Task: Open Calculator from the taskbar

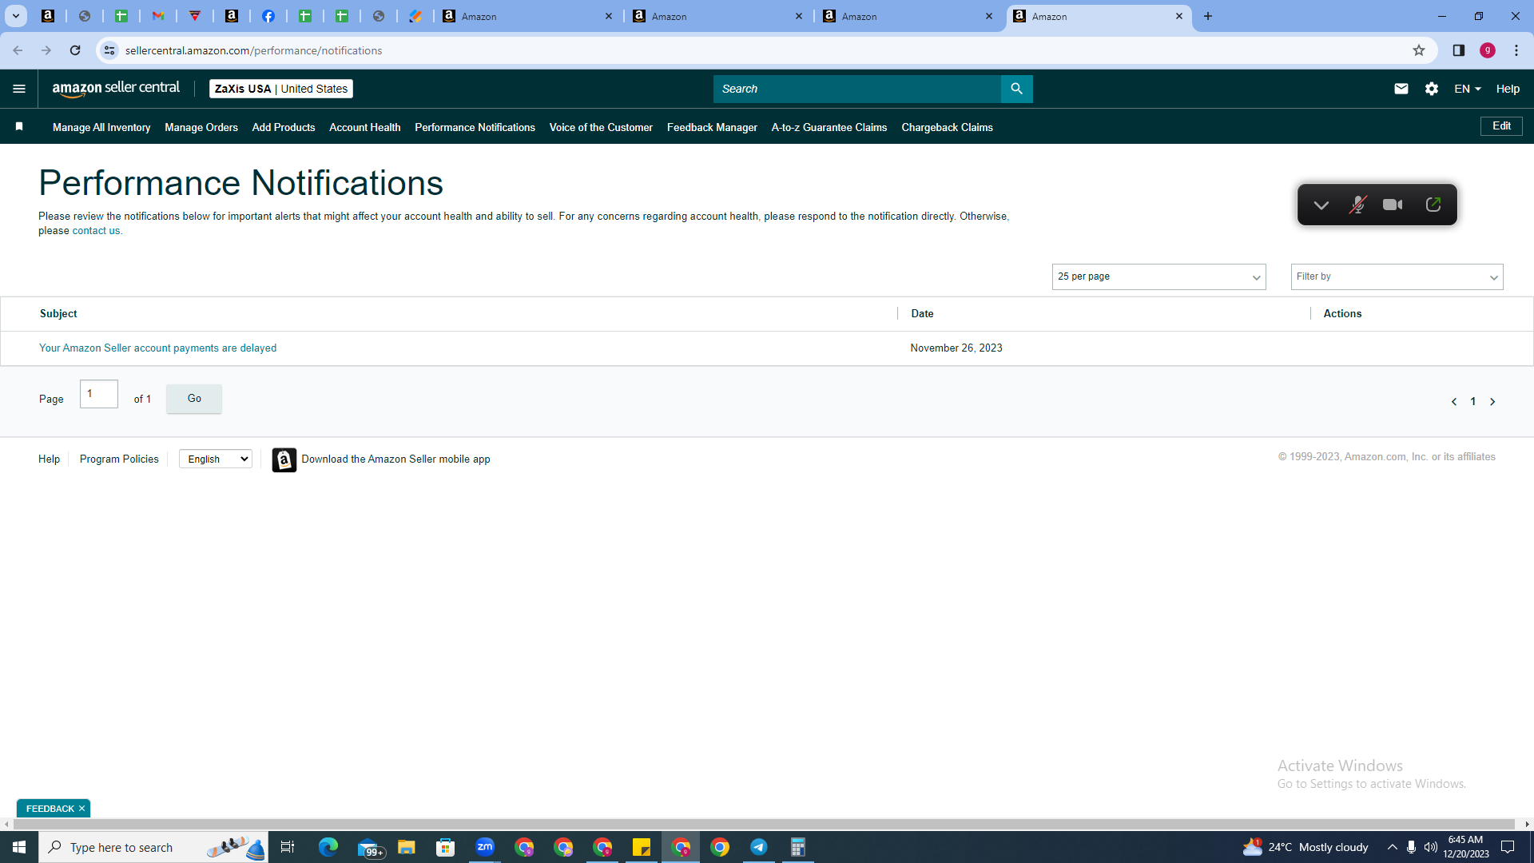Action: 798,847
